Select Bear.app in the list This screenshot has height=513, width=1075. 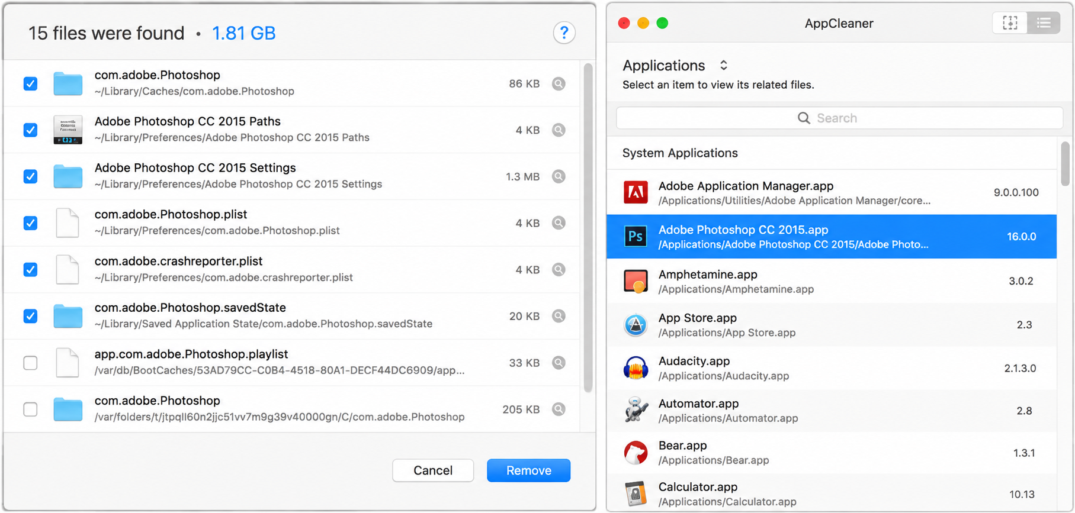(831, 453)
